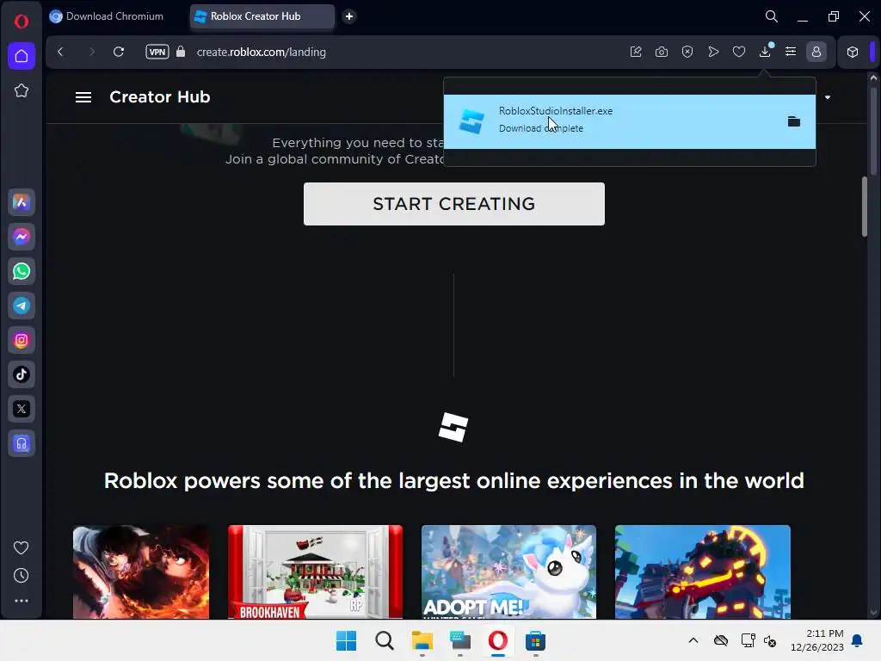Open the robot game thumbnail on right
This screenshot has height=661, width=881.
pos(703,572)
